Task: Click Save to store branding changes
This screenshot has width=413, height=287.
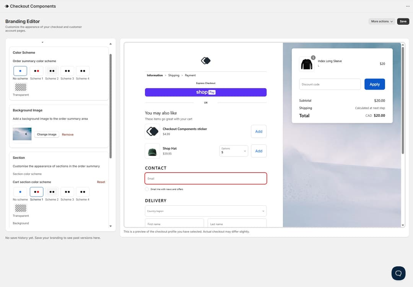Action: [x=403, y=21]
